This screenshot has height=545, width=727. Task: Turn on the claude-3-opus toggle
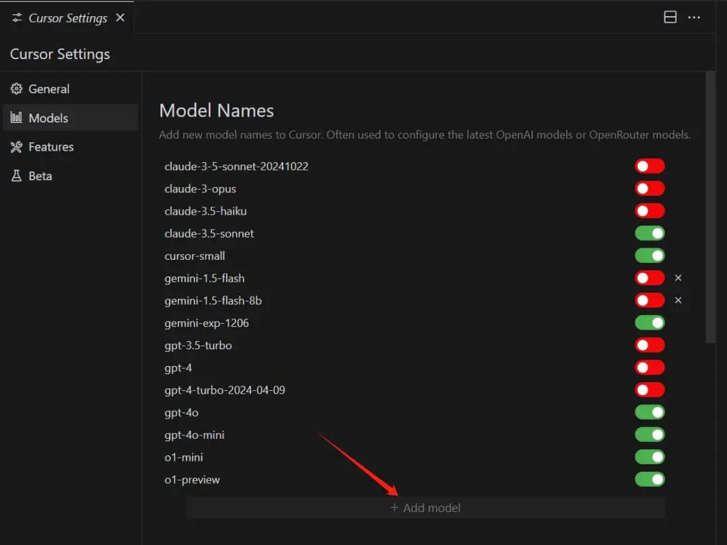click(x=650, y=188)
